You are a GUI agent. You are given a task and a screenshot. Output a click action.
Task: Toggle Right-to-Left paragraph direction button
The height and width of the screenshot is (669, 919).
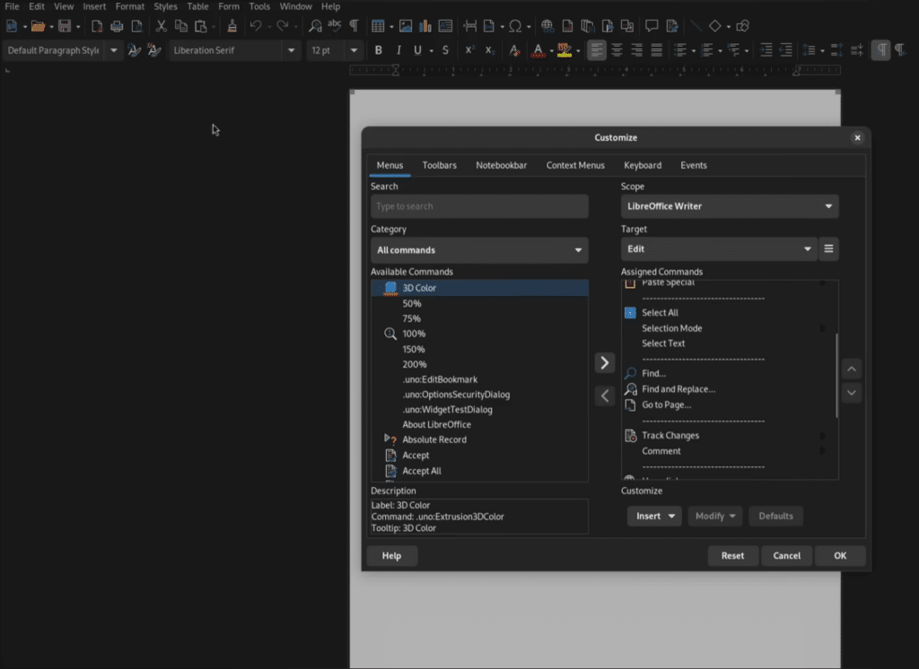(x=901, y=50)
